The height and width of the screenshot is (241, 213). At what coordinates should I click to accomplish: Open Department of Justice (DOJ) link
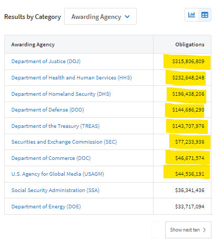coord(46,62)
